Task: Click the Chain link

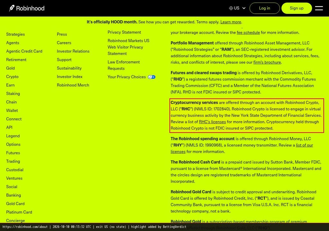Action: pyautogui.click(x=12, y=102)
